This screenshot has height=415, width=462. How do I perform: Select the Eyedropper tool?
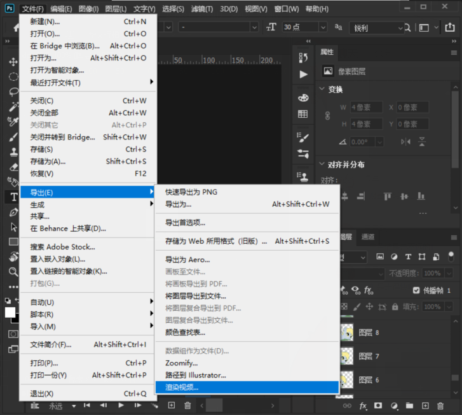(13, 122)
